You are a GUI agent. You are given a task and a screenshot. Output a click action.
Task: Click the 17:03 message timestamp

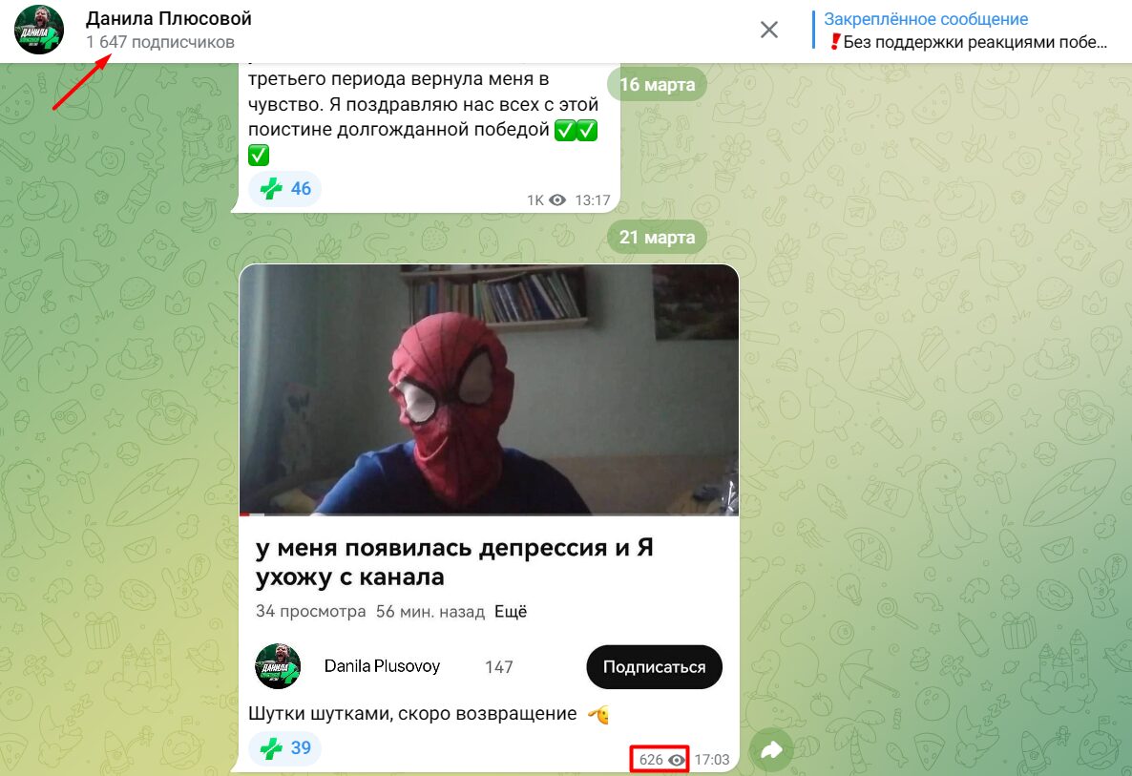(x=712, y=760)
